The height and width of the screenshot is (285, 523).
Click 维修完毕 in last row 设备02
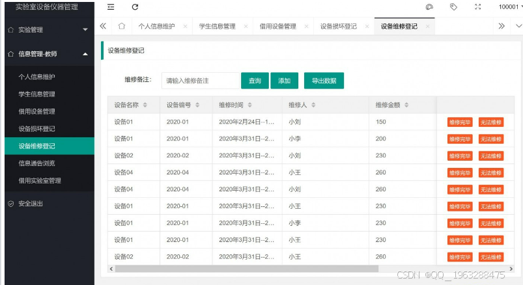pyautogui.click(x=460, y=257)
